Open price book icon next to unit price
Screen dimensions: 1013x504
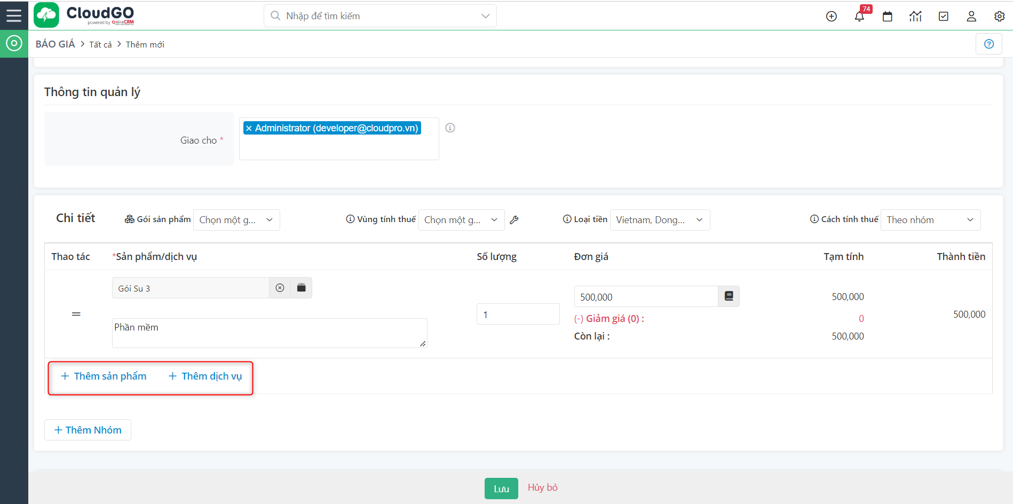(729, 296)
